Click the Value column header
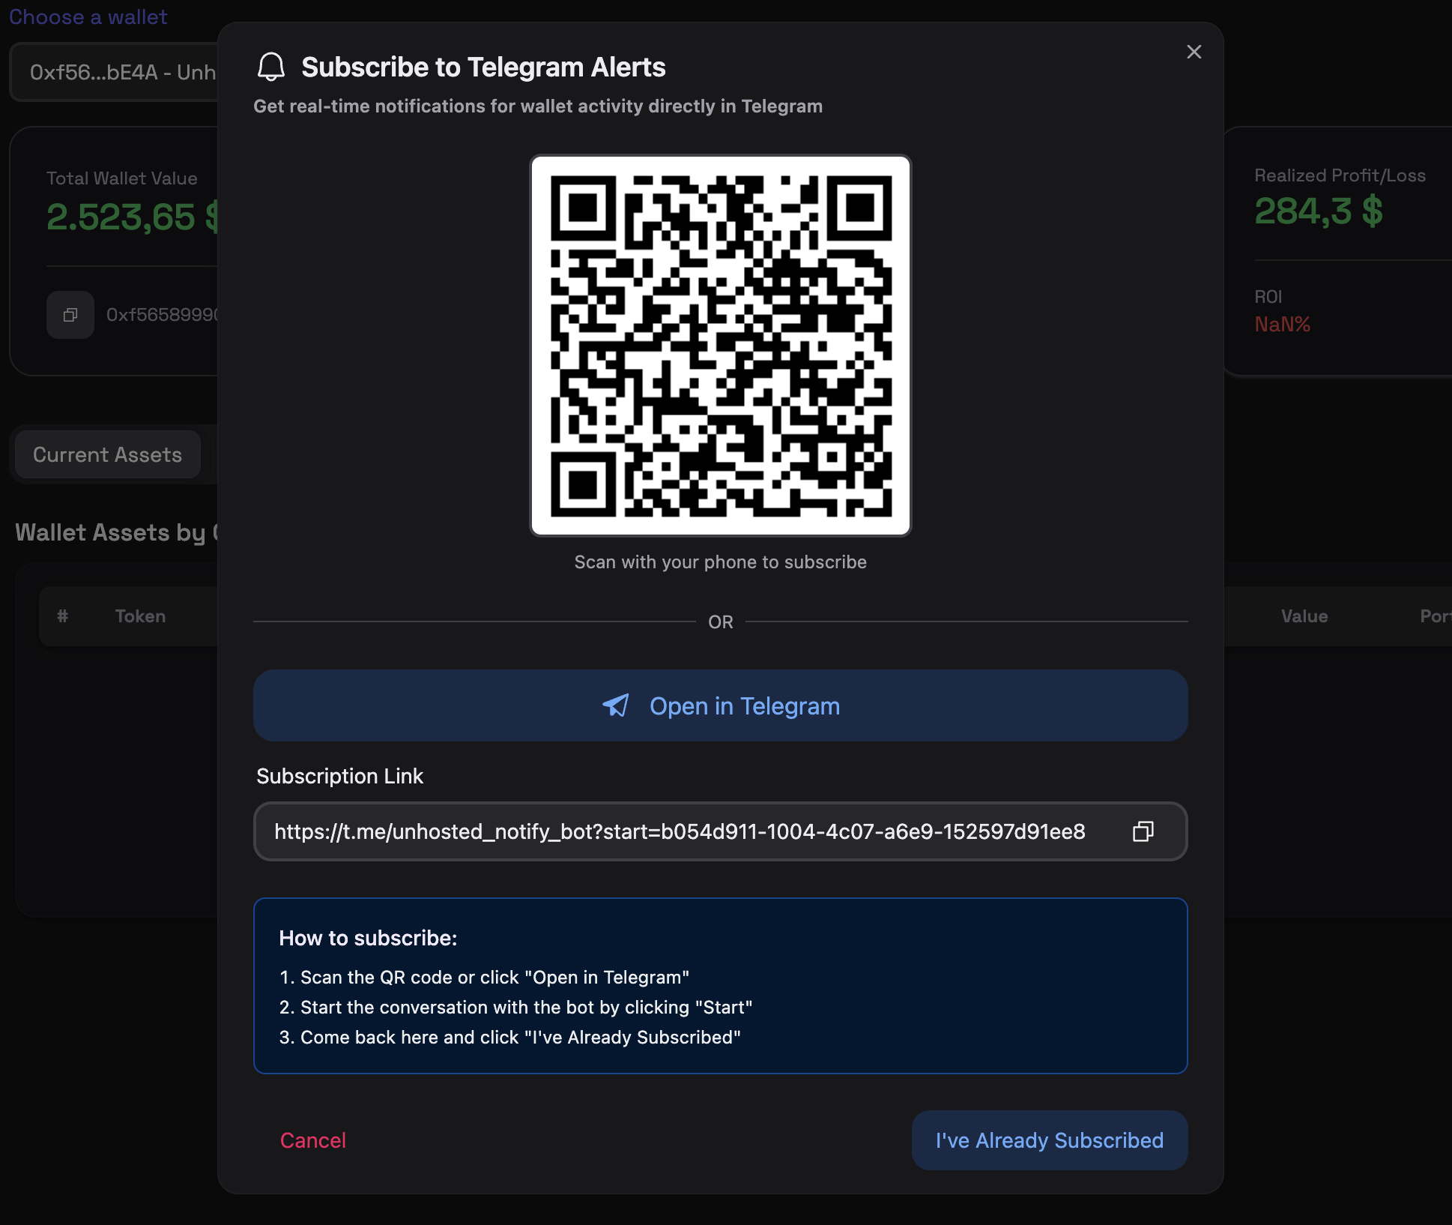The image size is (1452, 1225). [x=1304, y=616]
